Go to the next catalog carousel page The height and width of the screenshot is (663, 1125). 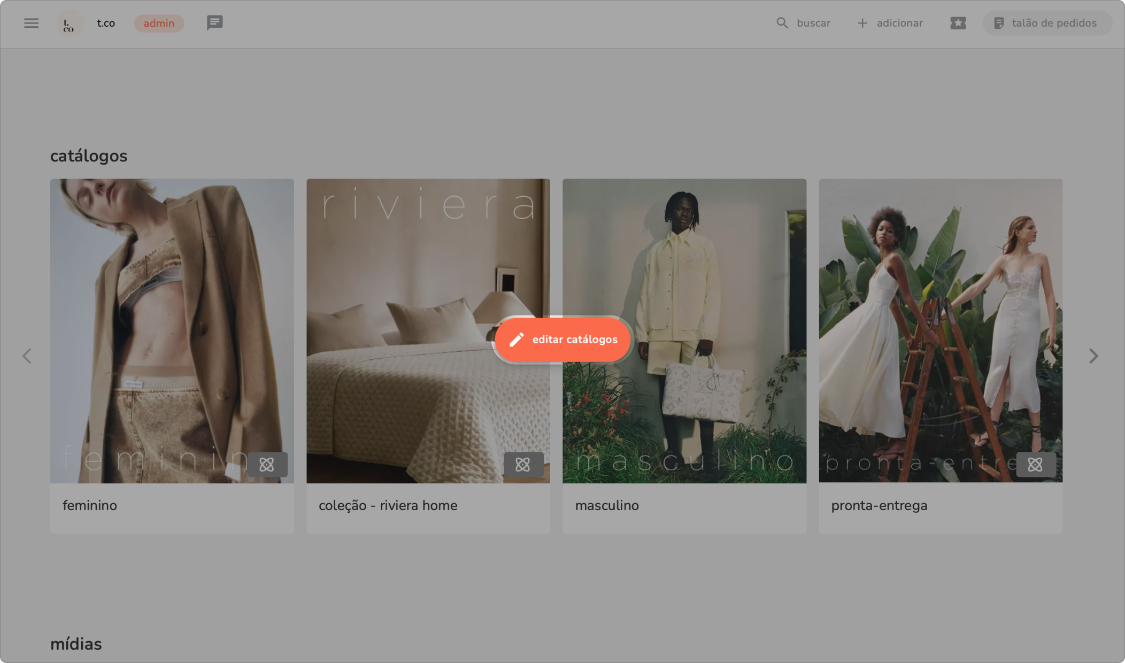click(x=1093, y=356)
